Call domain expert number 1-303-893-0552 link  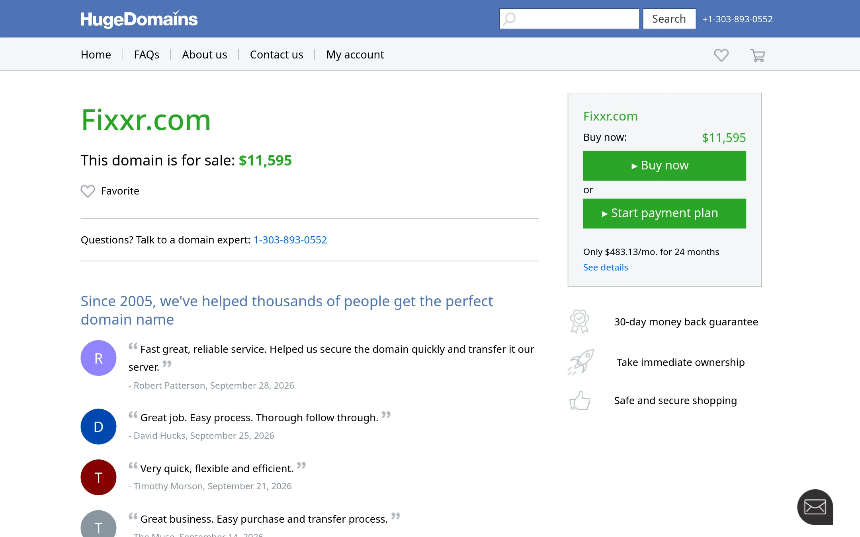(290, 240)
